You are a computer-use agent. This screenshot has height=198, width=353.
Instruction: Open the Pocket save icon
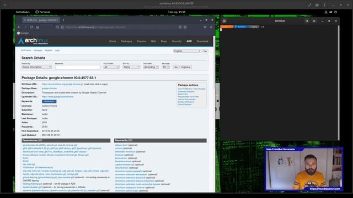point(205,27)
